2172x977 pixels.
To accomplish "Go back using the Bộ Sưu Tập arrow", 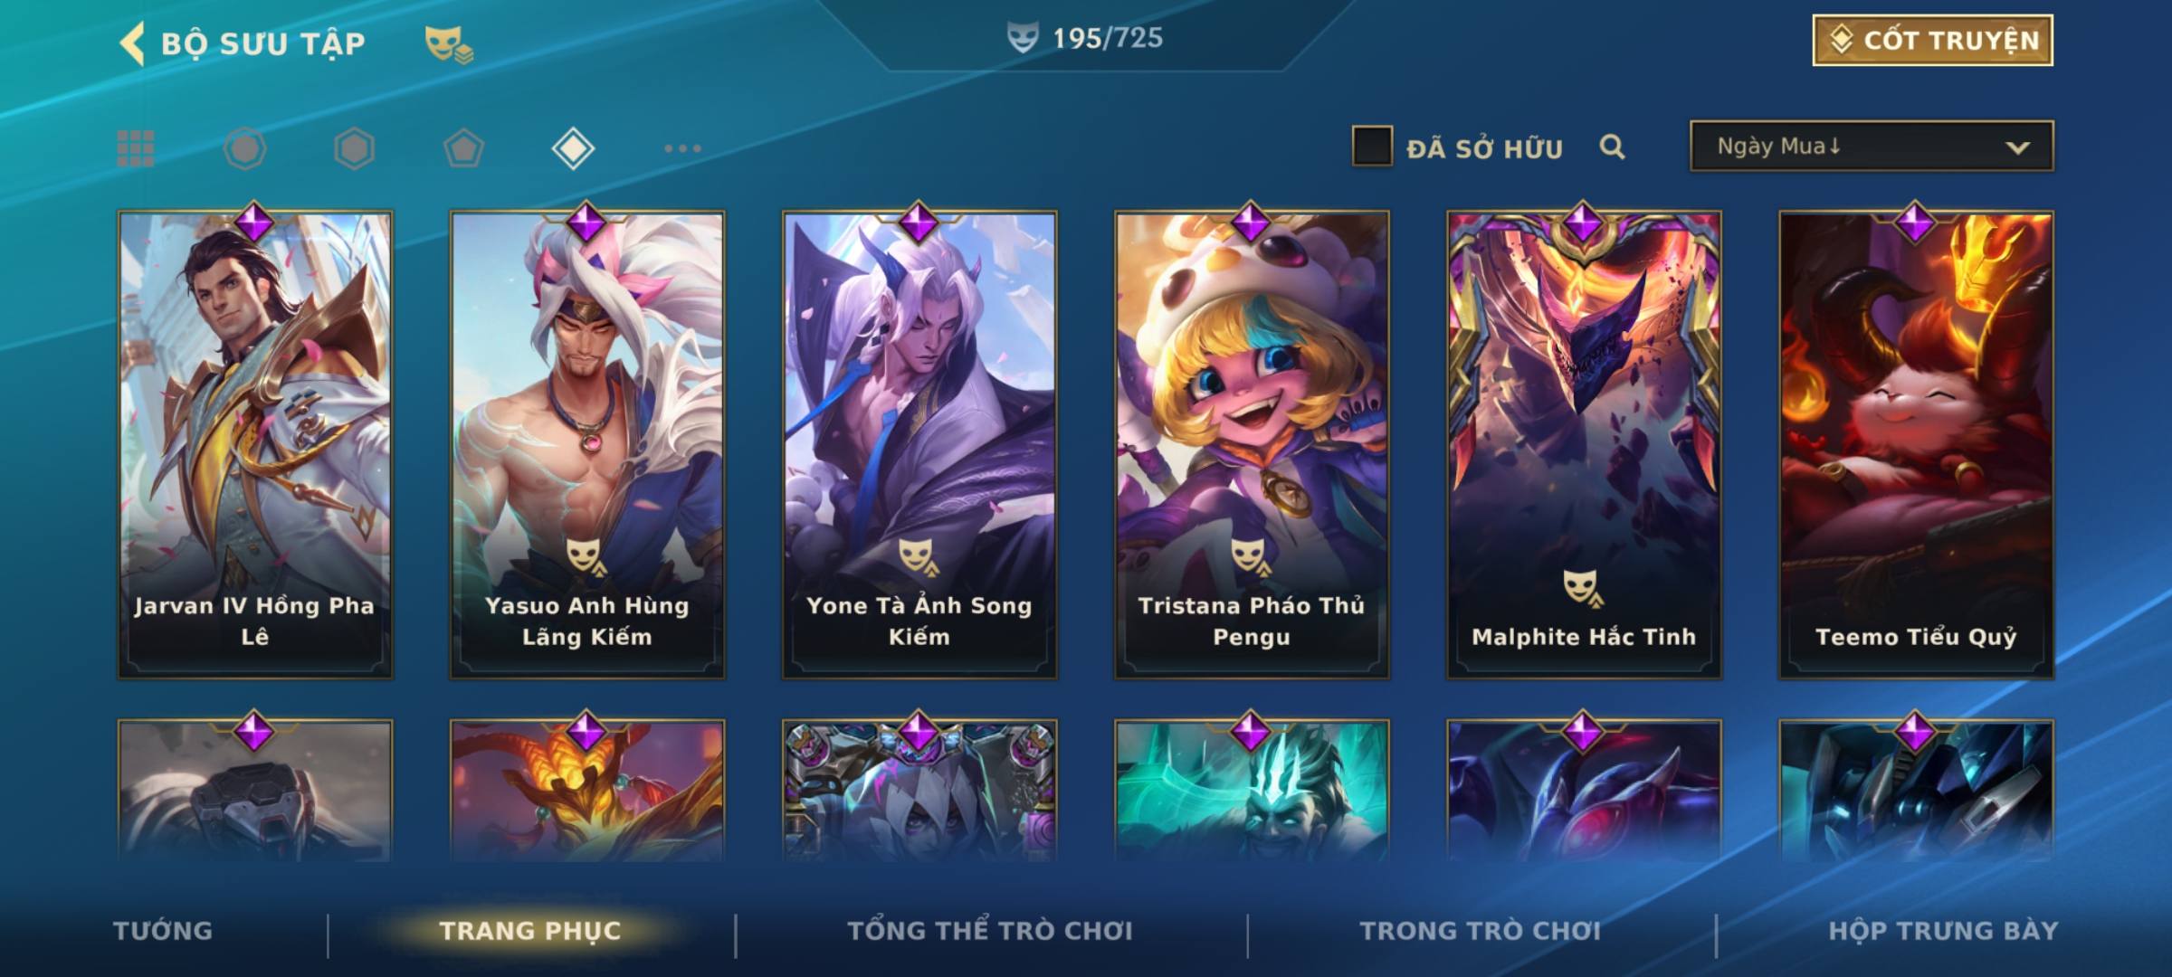I will (132, 43).
